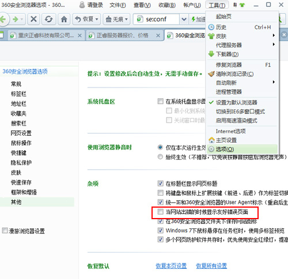
Task: Check 将键盘和鼠标上扩展按键 option
Action: tap(160, 193)
